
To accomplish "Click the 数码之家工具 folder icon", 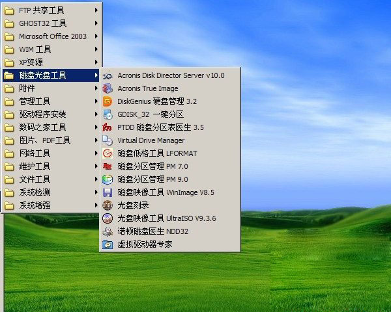I will [9, 127].
